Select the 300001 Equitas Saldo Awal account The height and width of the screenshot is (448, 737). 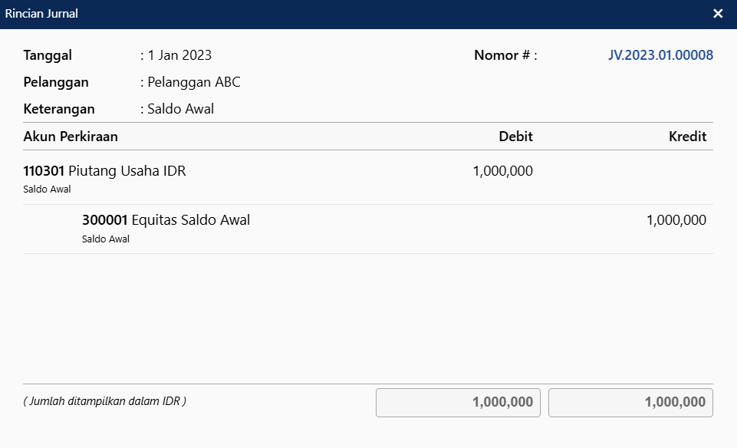click(166, 220)
